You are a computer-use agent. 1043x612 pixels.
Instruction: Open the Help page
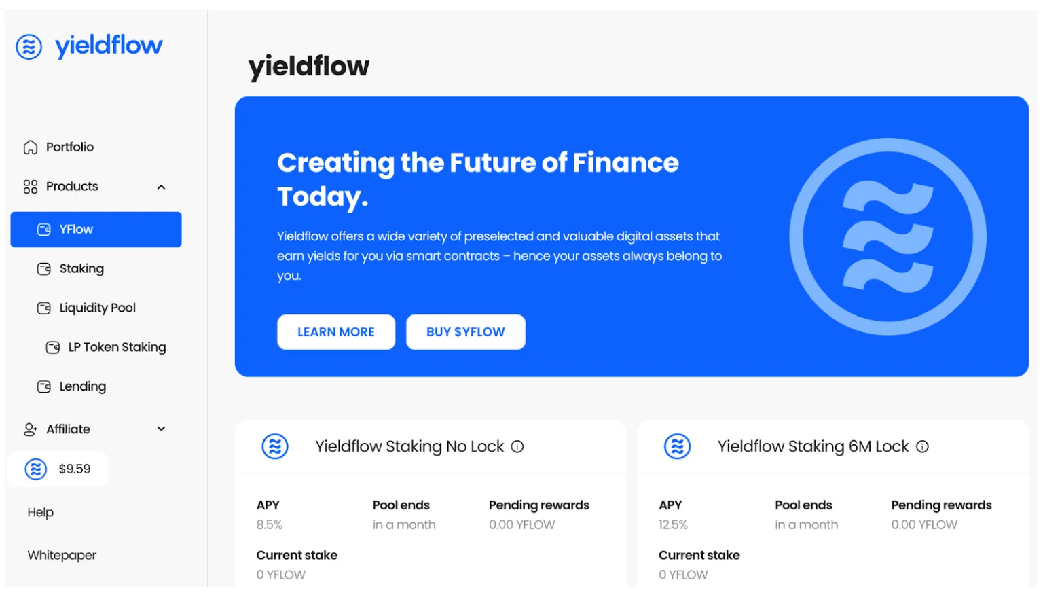tap(39, 512)
